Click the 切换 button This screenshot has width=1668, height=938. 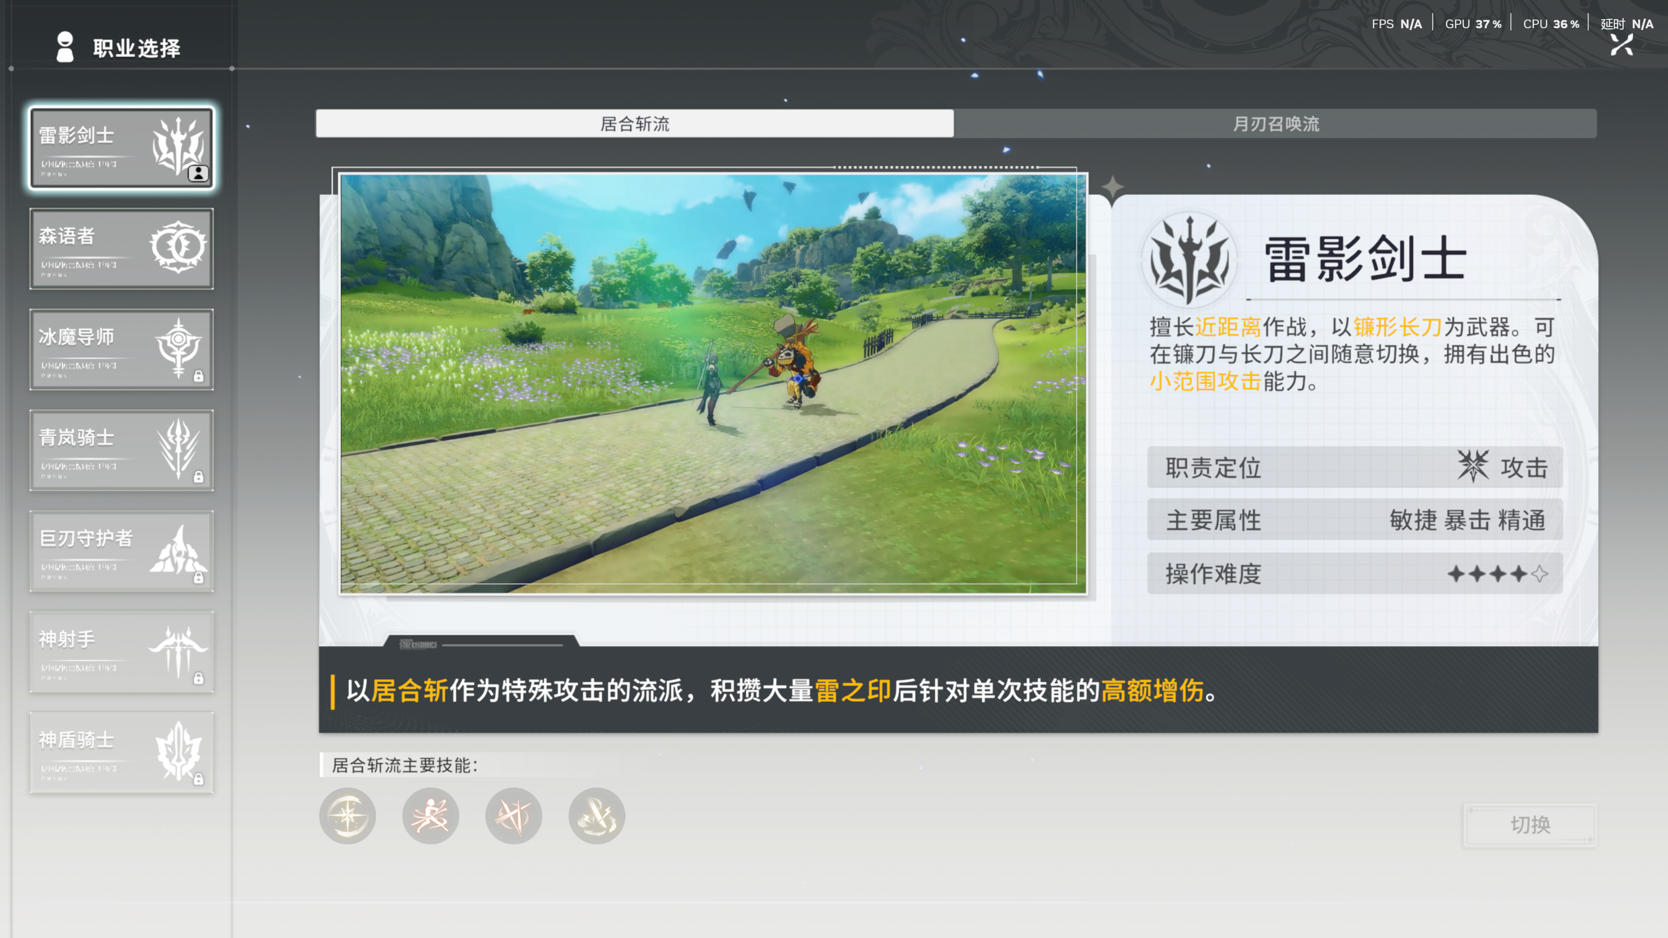[1529, 825]
